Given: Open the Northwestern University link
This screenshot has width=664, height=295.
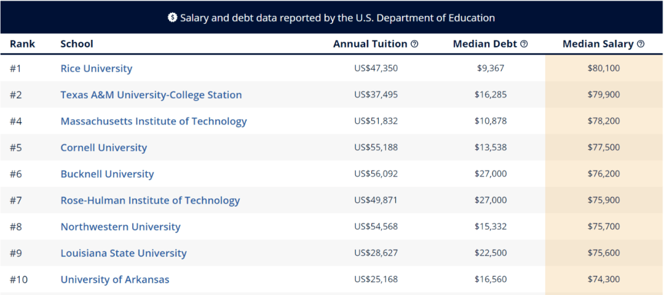Looking at the screenshot, I should click(x=121, y=226).
